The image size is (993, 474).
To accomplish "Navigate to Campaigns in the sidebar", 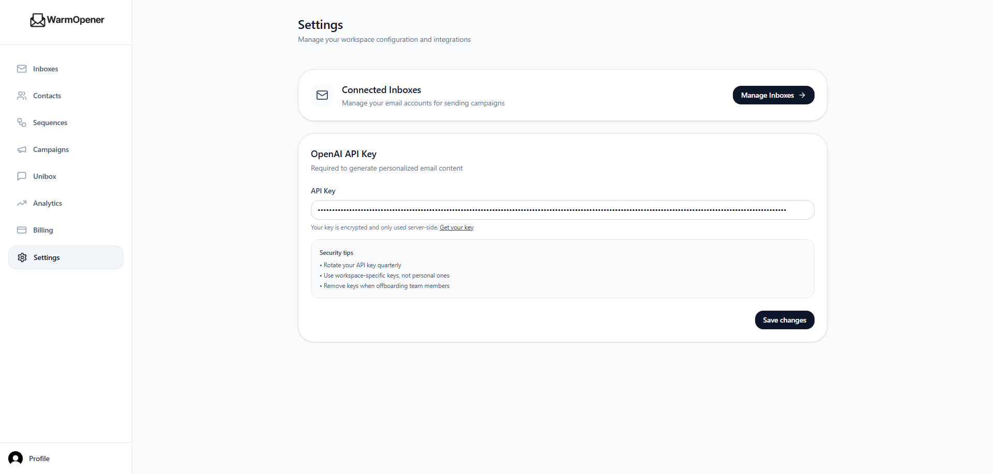I will pyautogui.click(x=50, y=149).
